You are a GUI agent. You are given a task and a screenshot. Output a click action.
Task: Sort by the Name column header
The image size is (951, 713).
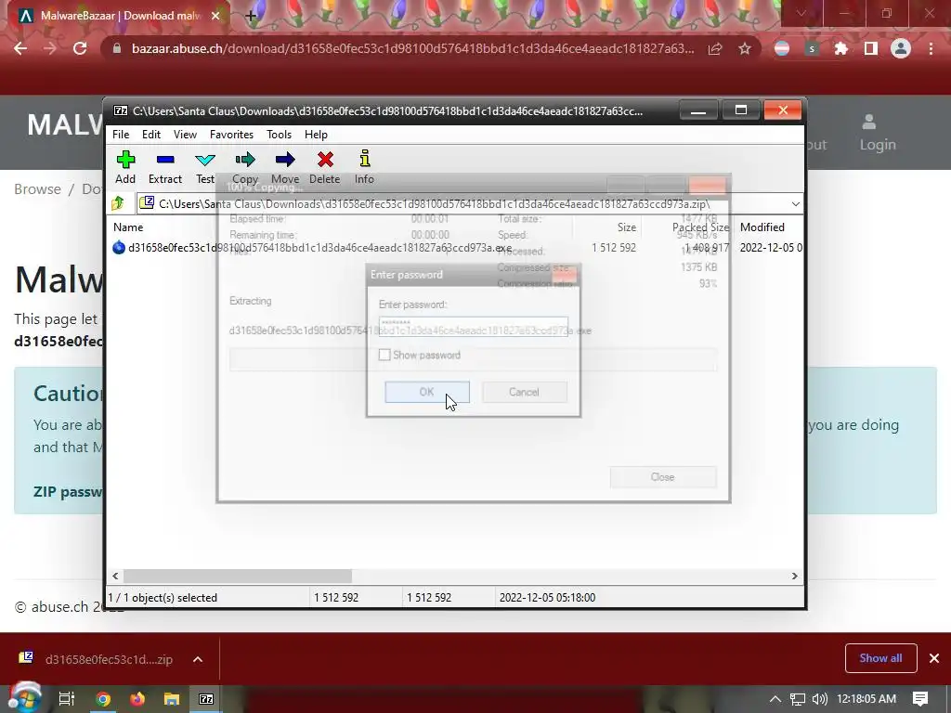128,227
